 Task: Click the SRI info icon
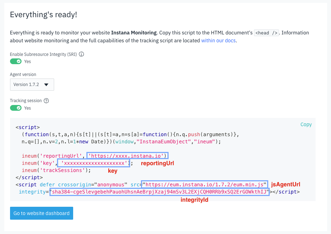tap(81, 54)
